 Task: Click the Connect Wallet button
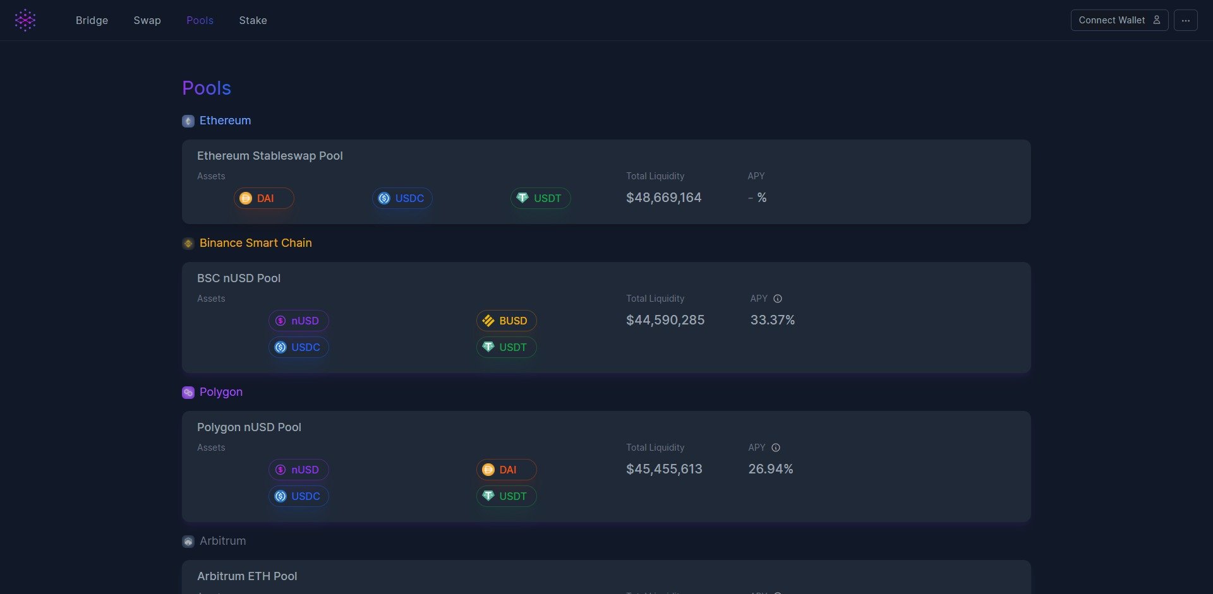point(1119,20)
